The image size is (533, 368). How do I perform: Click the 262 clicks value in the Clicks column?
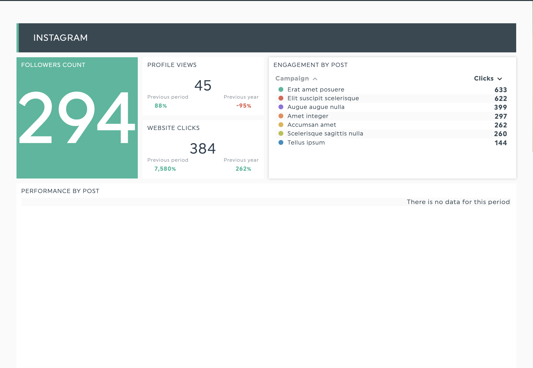point(501,125)
